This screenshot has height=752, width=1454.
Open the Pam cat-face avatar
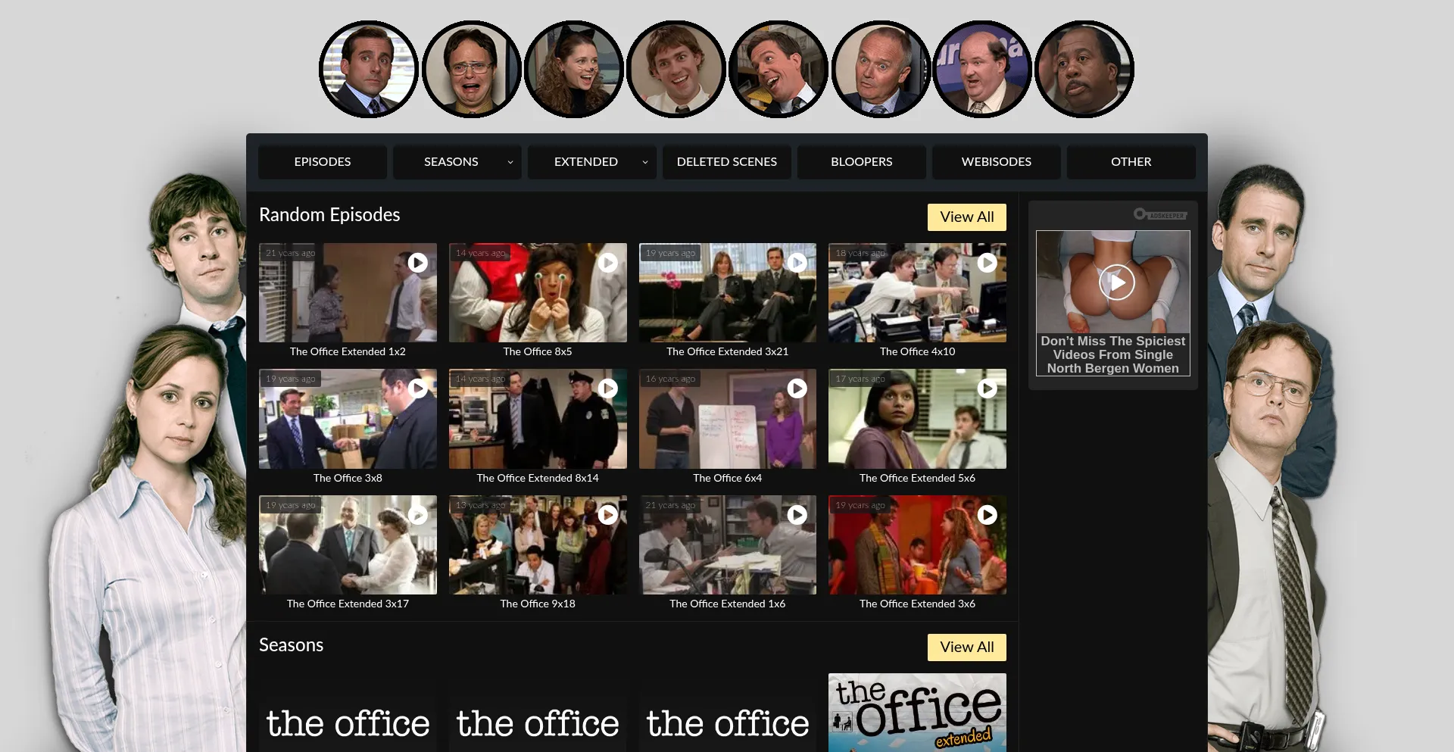point(574,68)
